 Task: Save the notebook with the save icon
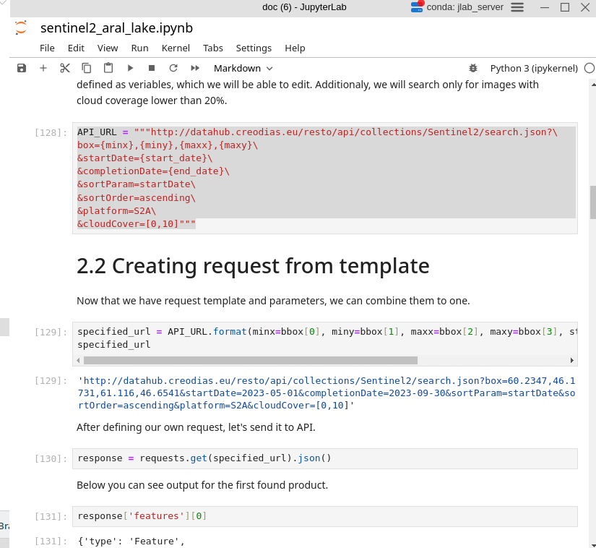[21, 68]
